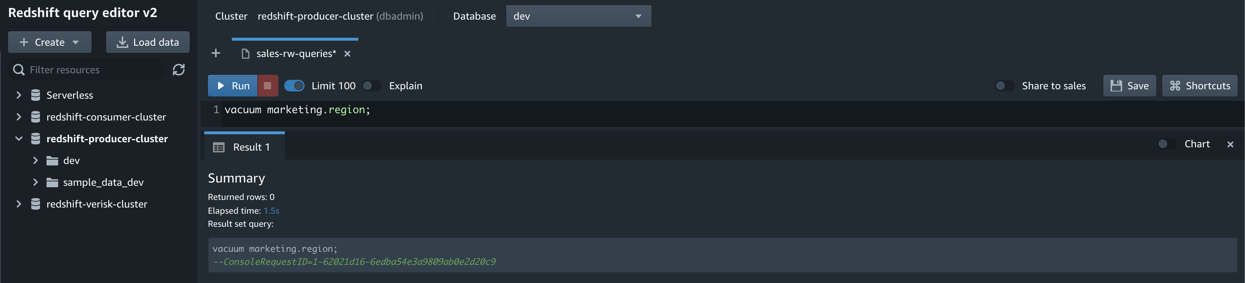The image size is (1245, 283).
Task: Close the result panel with X icon
Action: 1230,144
